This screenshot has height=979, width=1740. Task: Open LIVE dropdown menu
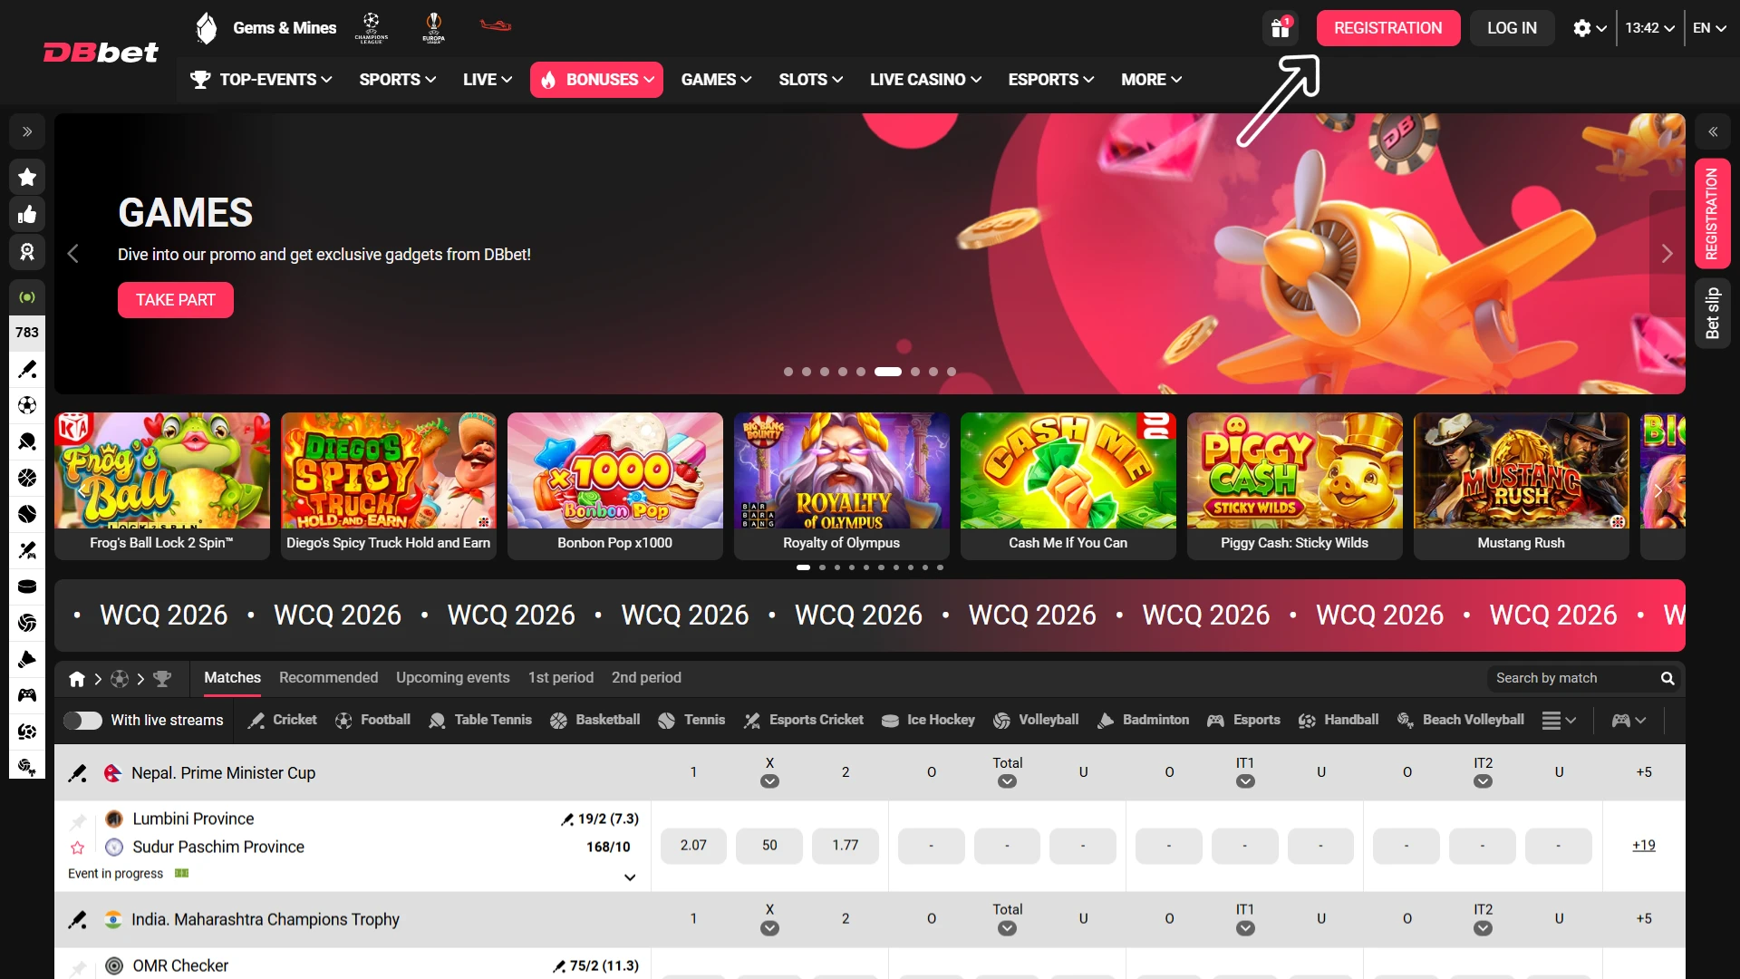488,80
